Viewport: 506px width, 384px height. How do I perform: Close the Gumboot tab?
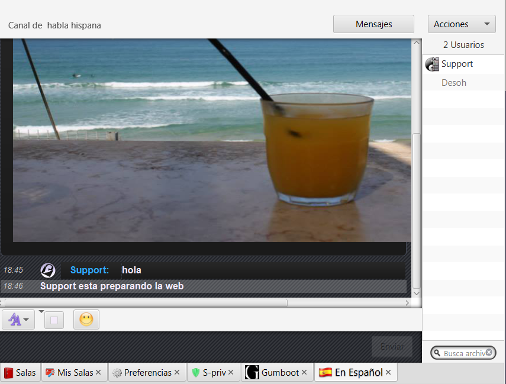[x=304, y=372]
